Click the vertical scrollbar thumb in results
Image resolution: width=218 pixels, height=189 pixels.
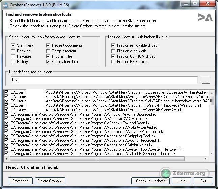pos(212,101)
